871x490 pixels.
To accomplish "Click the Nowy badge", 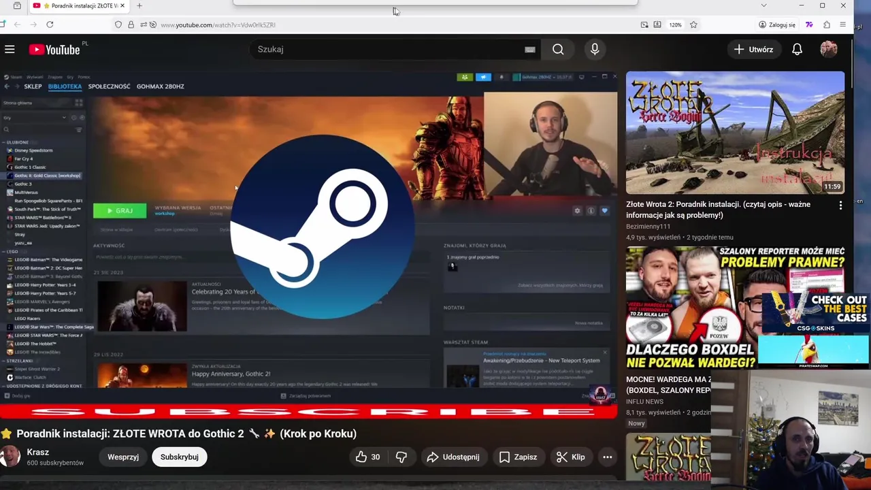I will [x=636, y=423].
